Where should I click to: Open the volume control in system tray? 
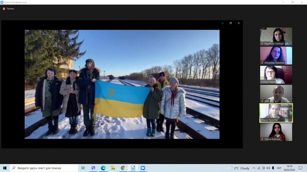268,168
